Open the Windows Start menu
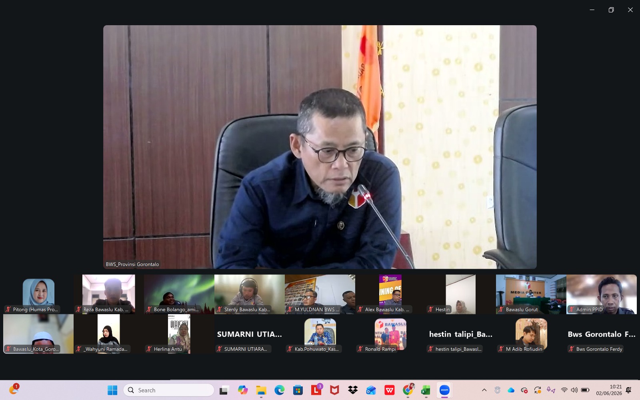 pos(112,390)
